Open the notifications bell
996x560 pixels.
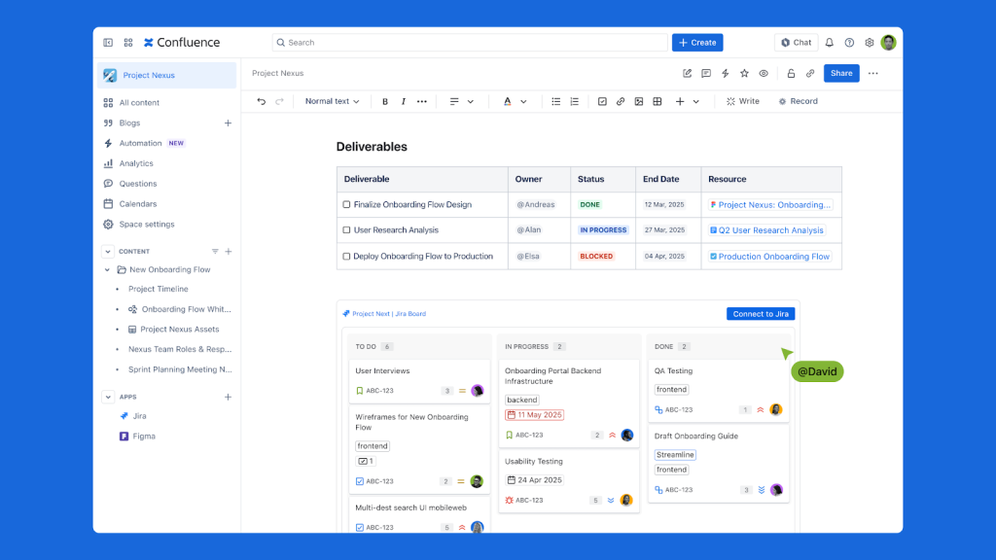(x=830, y=43)
